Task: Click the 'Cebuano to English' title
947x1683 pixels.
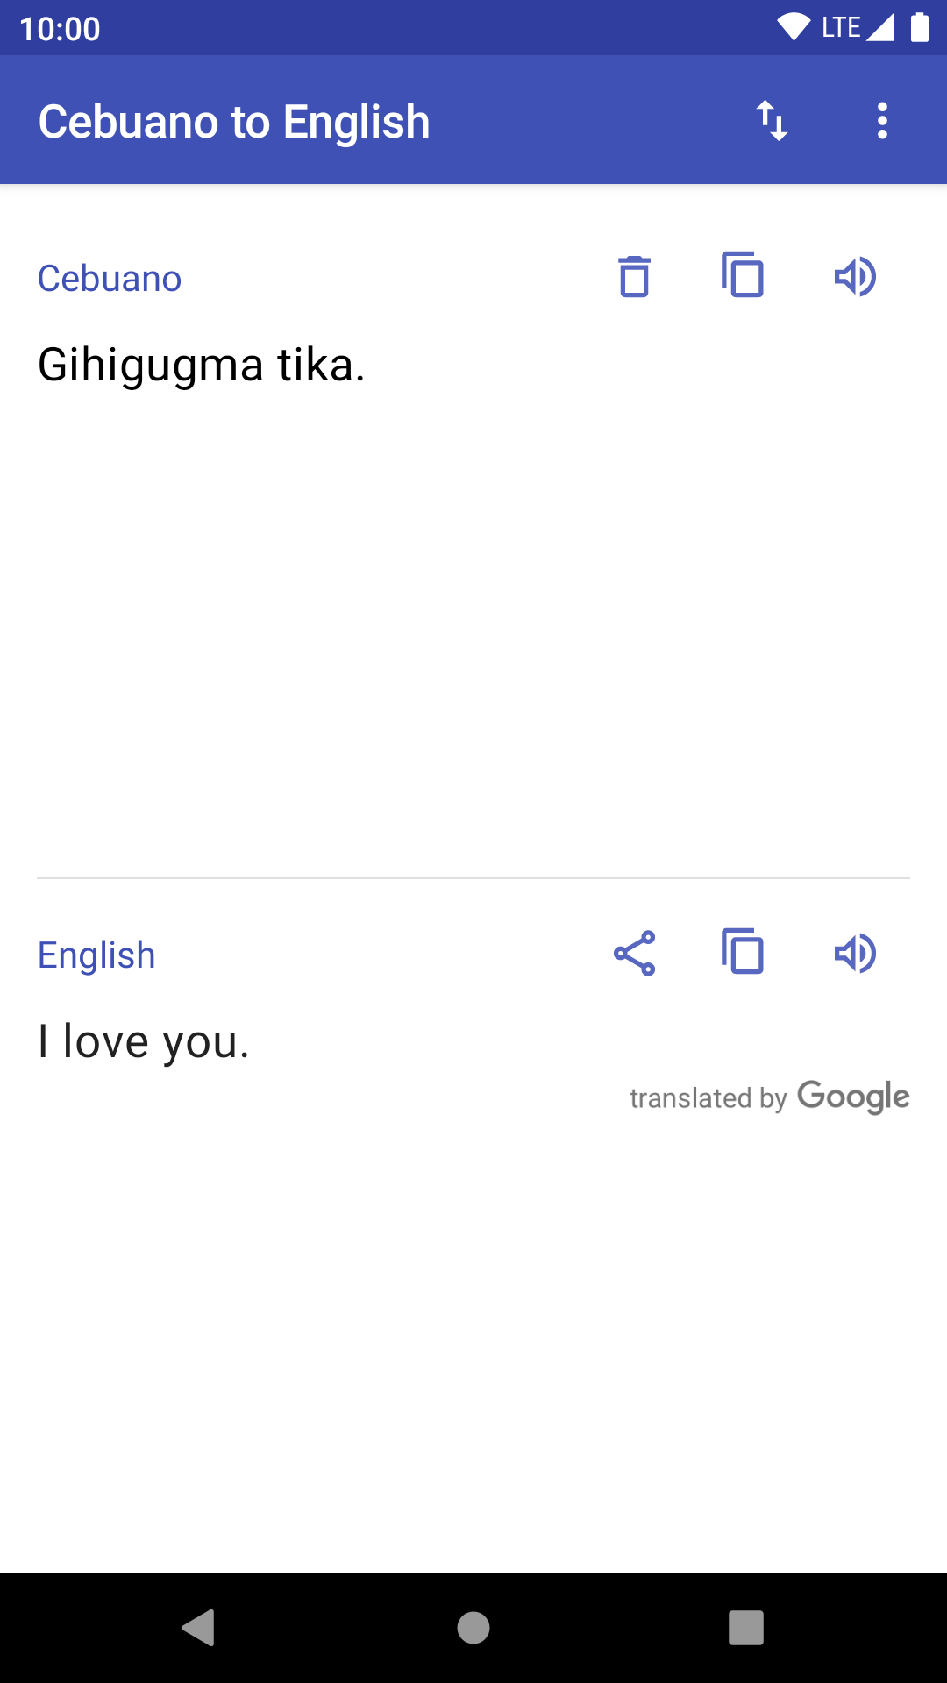Action: click(x=234, y=121)
